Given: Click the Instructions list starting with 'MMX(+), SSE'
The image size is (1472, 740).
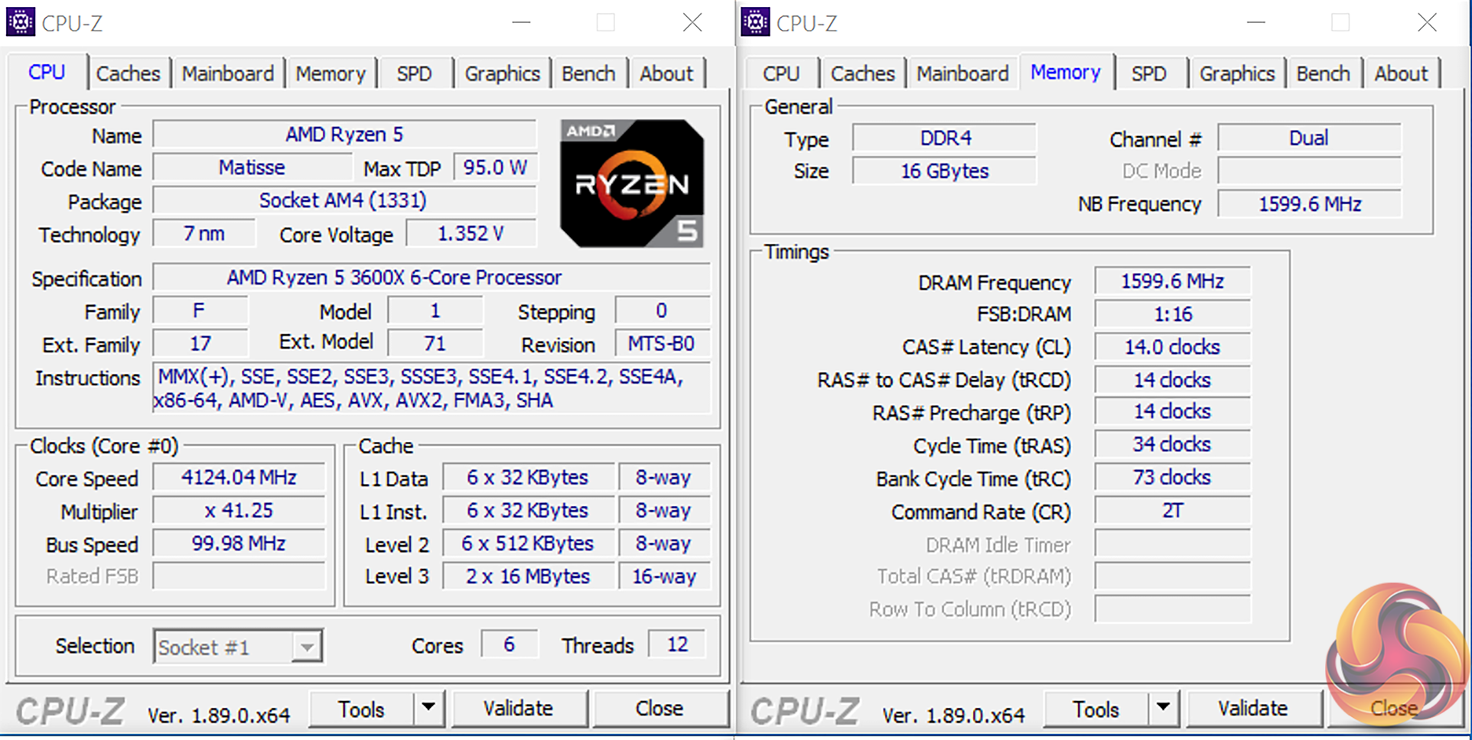Looking at the screenshot, I should pos(432,388).
